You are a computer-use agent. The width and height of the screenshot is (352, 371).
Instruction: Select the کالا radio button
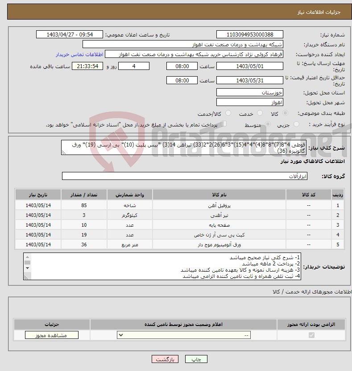[x=286, y=113]
